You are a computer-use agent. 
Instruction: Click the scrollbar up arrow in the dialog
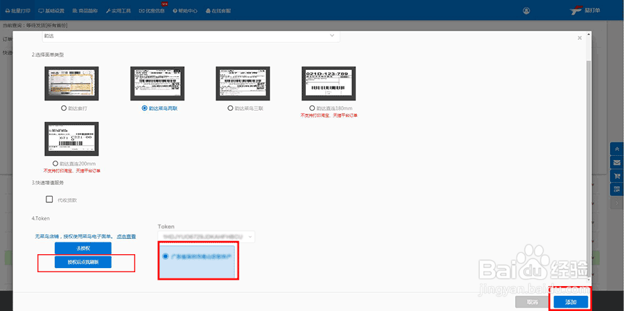pyautogui.click(x=588, y=34)
